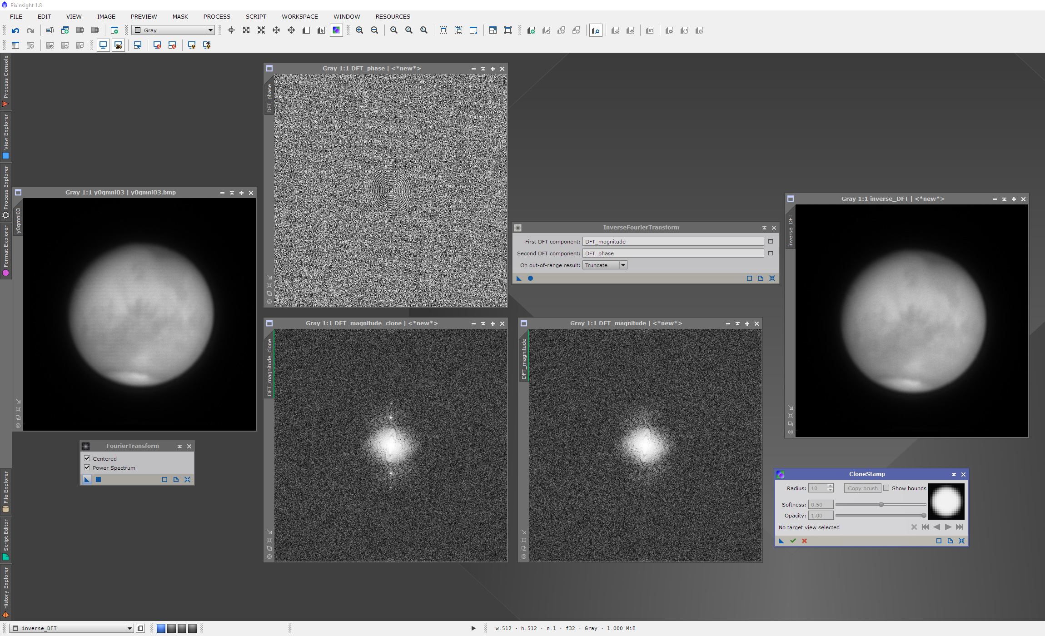This screenshot has width=1045, height=636.
Task: Click the Apply Global circle in InverseFourierTransform
Action: point(530,278)
